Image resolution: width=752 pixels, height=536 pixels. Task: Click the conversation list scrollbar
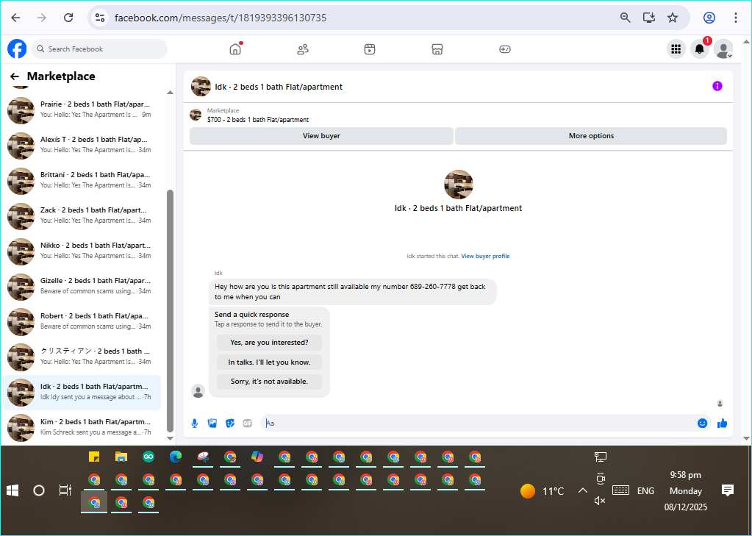point(170,311)
